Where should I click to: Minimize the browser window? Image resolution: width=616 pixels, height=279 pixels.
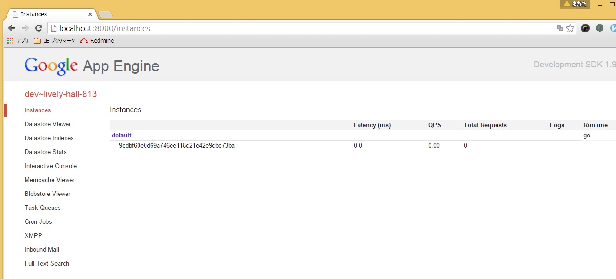tap(601, 4)
